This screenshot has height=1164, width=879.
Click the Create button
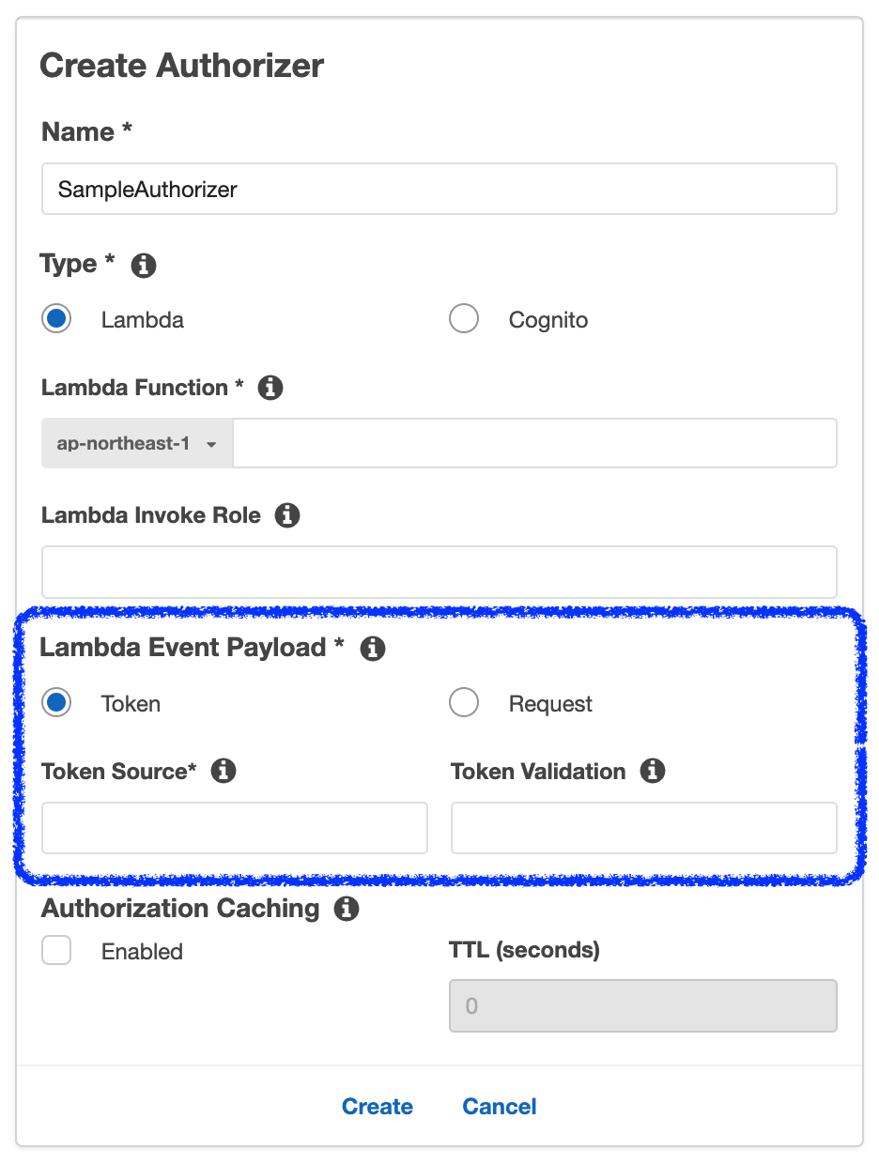378,1107
